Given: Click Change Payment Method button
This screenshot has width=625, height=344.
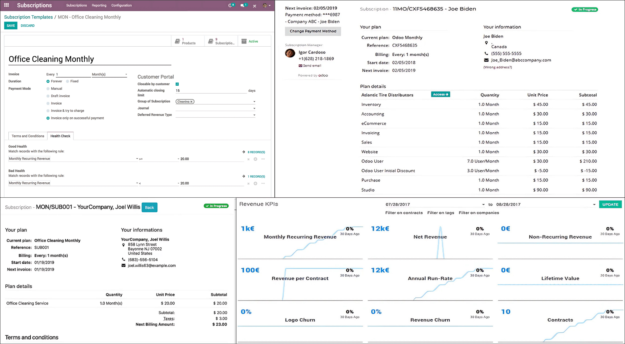Looking at the screenshot, I should pyautogui.click(x=313, y=31).
